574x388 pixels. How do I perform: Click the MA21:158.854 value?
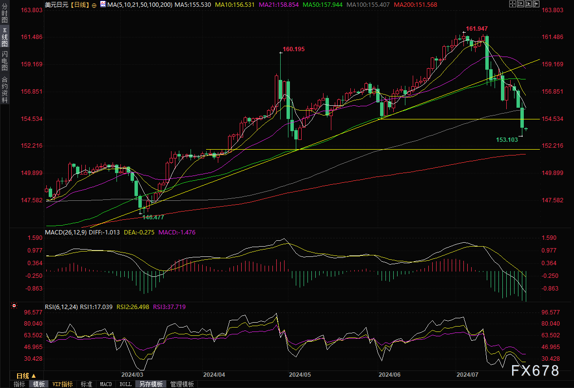[279, 5]
